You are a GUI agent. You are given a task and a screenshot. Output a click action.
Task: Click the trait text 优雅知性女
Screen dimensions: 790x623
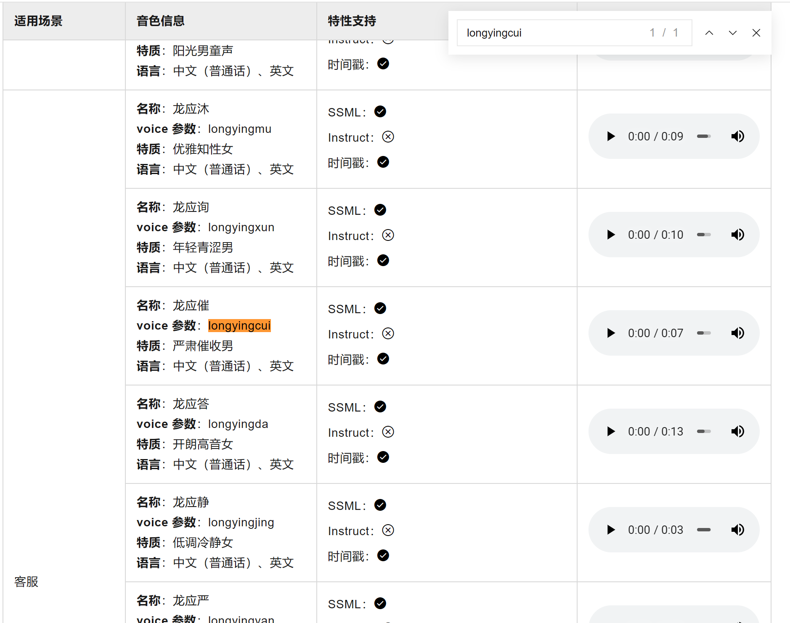(203, 149)
